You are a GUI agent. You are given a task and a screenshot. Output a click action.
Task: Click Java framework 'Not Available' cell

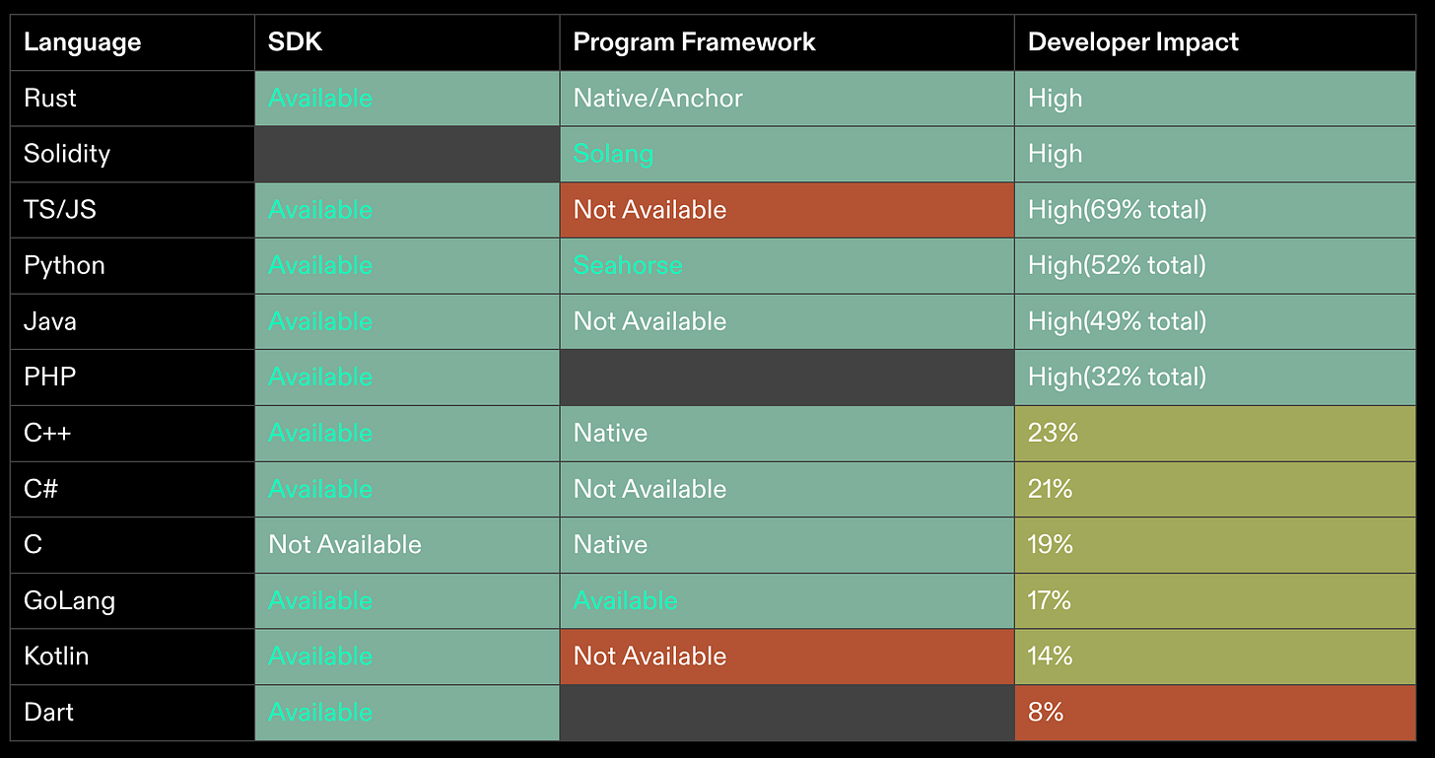click(x=786, y=321)
